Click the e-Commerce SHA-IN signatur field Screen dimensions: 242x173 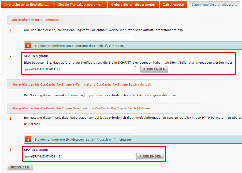[x=79, y=69]
